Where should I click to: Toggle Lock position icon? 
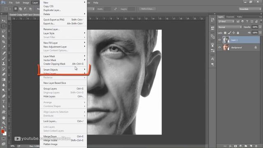234,33
